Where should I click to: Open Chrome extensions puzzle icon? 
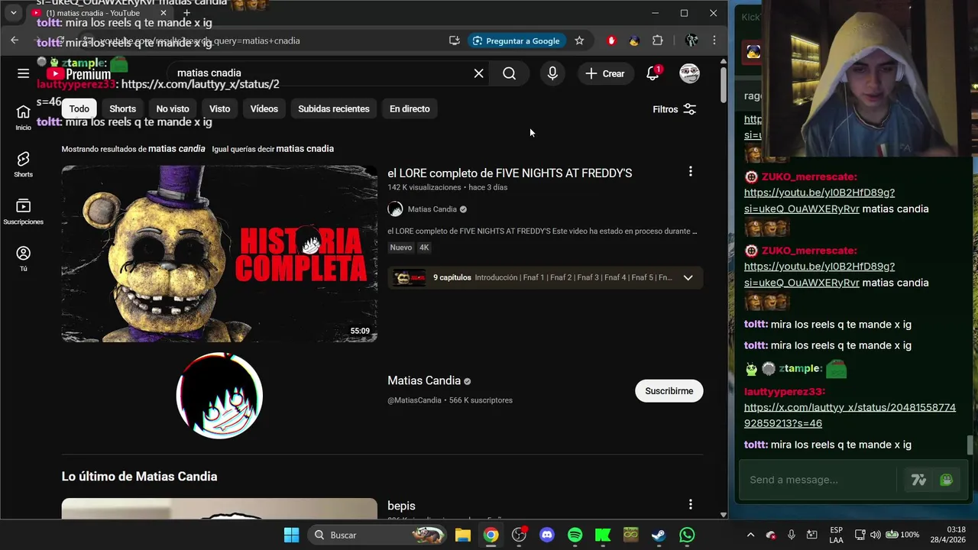click(657, 40)
